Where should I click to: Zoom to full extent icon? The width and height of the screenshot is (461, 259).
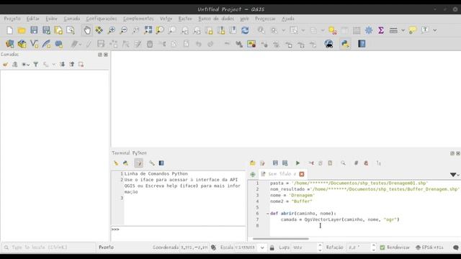(148, 30)
